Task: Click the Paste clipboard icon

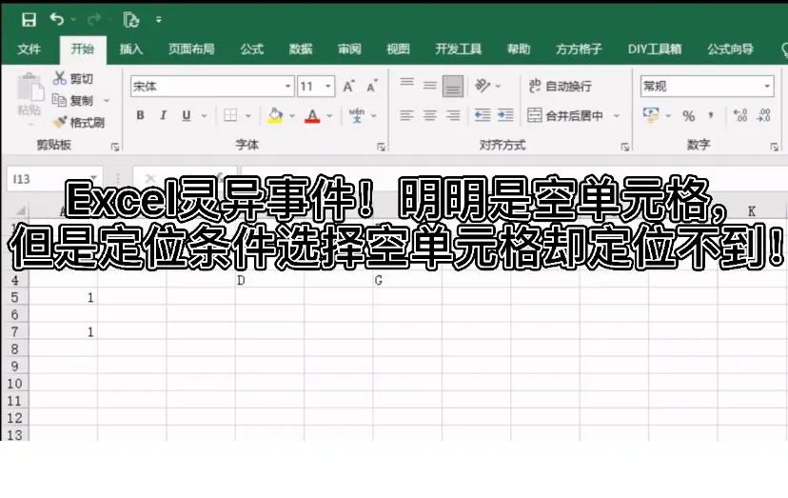Action: pos(30,88)
